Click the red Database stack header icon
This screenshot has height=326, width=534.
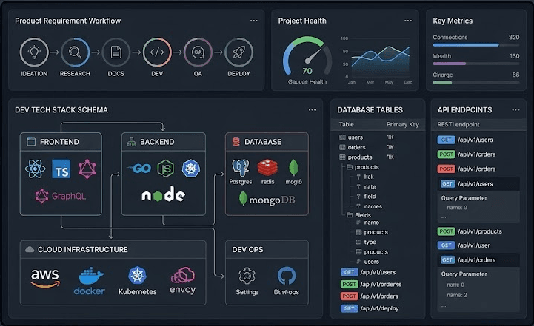[236, 142]
